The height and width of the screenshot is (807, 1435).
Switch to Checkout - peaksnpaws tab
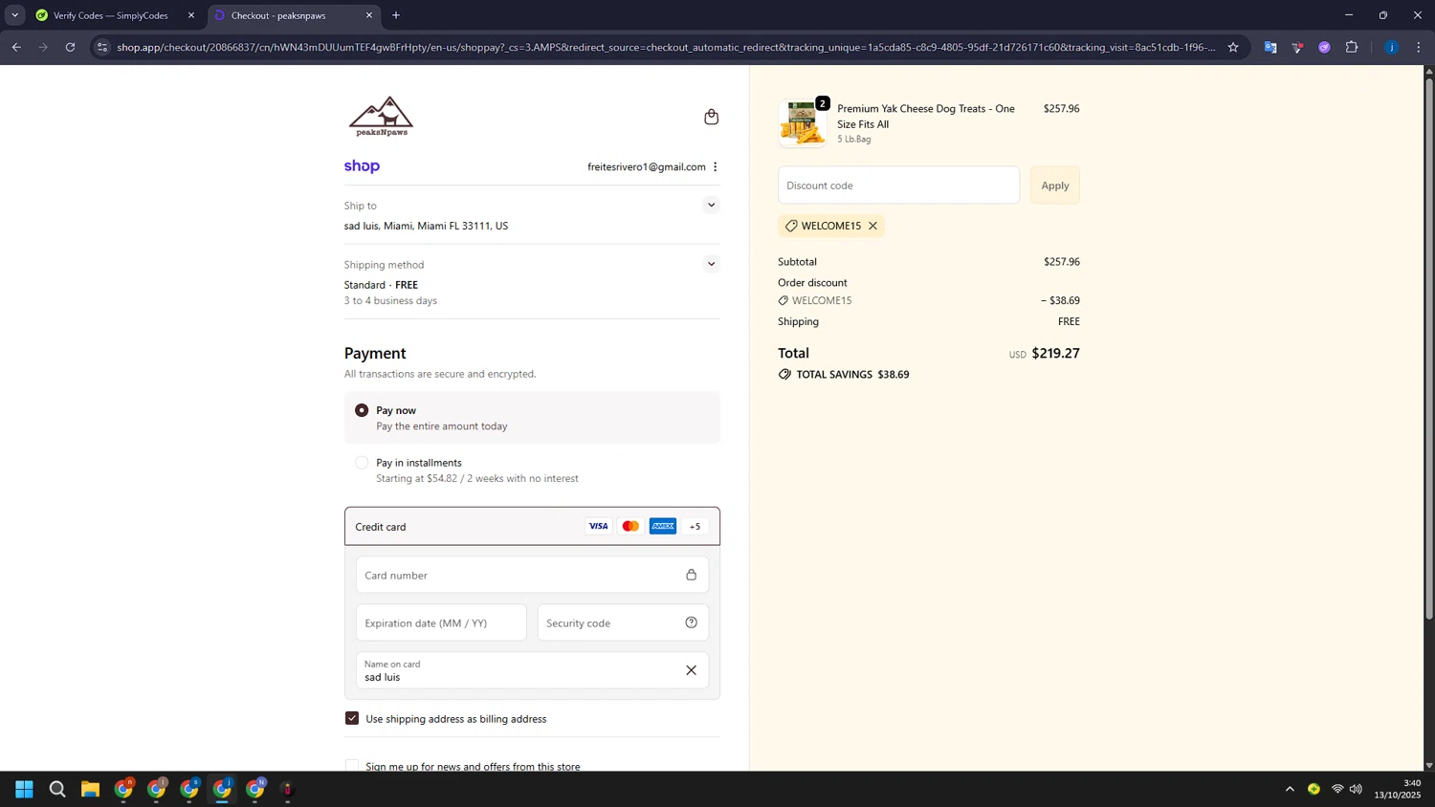[287, 15]
